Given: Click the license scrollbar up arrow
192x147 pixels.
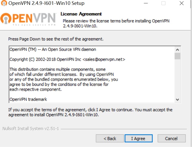Looking at the screenshot, I should click(x=177, y=49).
